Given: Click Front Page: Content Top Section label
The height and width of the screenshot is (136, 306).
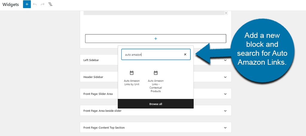Looking at the screenshot, I should tap(104, 128).
